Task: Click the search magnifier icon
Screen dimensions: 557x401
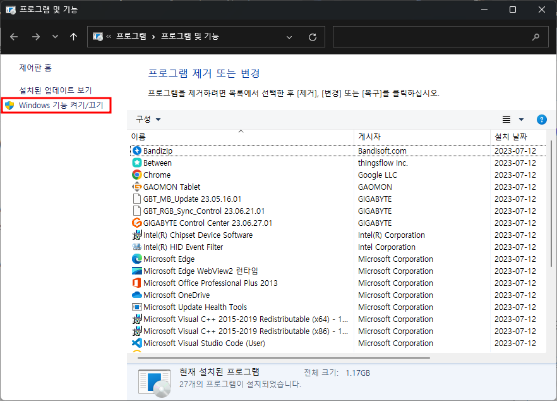Action: coord(536,37)
